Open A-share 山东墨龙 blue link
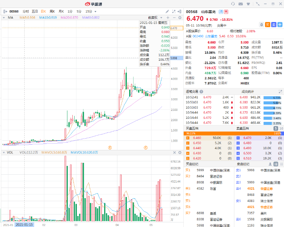 pyautogui.click(x=211, y=36)
